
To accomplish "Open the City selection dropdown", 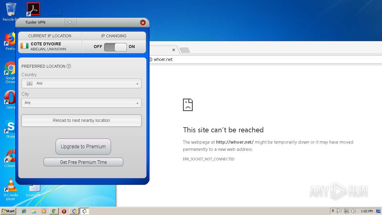I will [81, 103].
